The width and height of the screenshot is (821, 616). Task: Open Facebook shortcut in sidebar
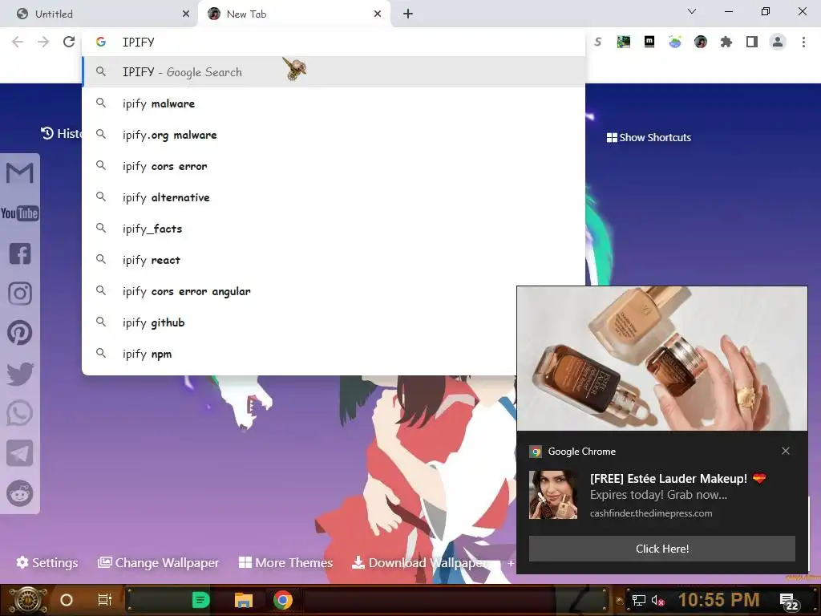coord(20,253)
